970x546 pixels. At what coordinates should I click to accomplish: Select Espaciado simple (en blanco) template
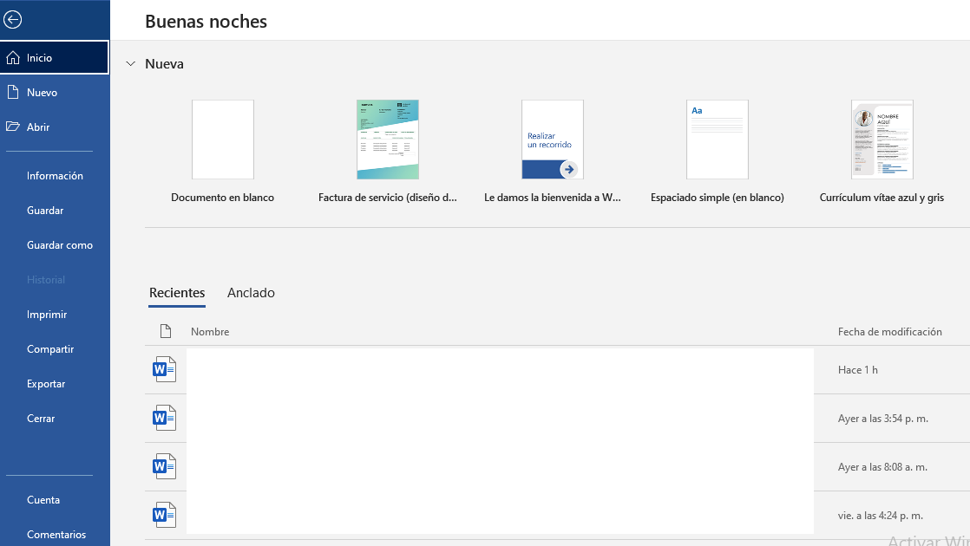point(718,140)
